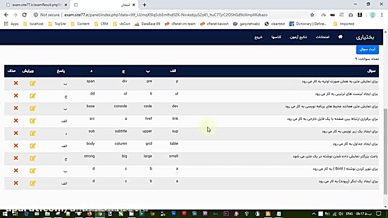Click the سوال column header
The image size is (388, 218).
pyautogui.click(x=372, y=71)
